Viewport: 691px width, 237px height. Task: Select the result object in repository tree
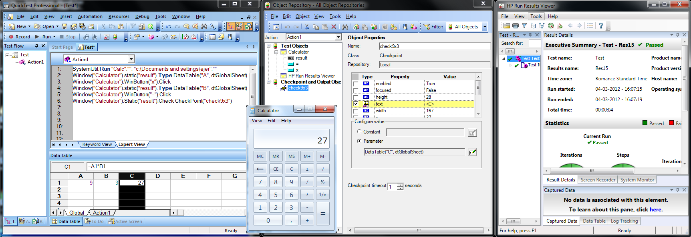[302, 58]
